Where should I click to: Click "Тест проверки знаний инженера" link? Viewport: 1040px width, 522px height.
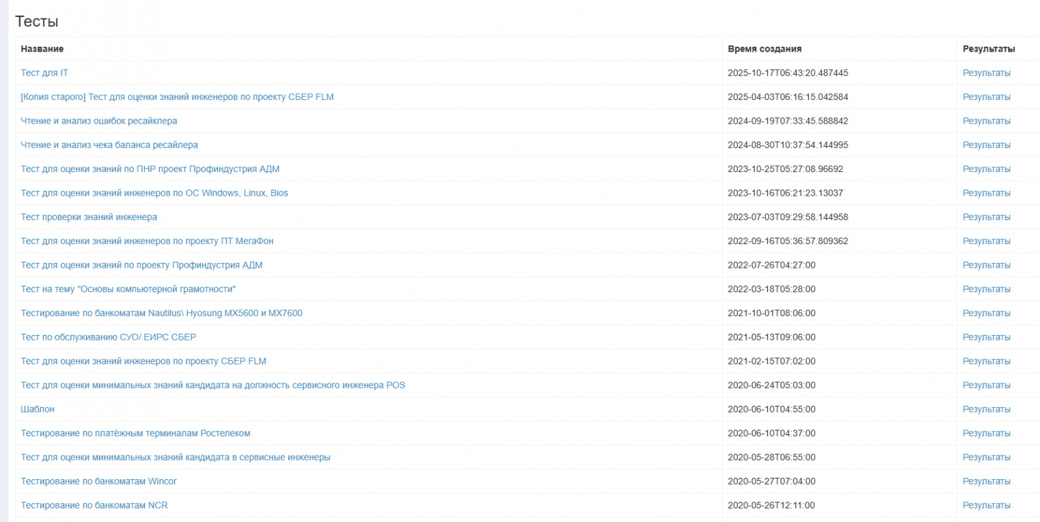[88, 217]
